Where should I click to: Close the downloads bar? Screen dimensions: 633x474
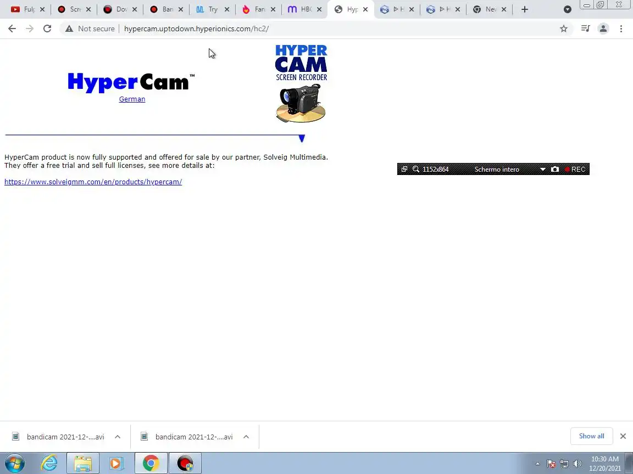pos(623,436)
